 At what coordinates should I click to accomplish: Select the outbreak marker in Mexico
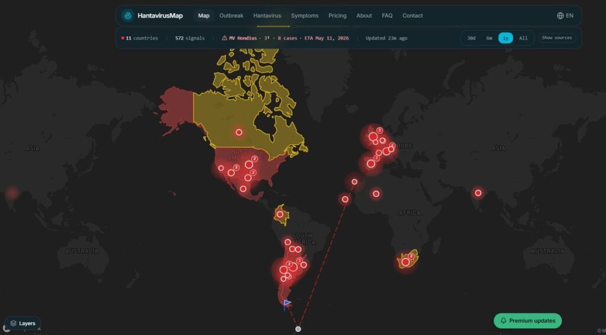click(x=243, y=189)
